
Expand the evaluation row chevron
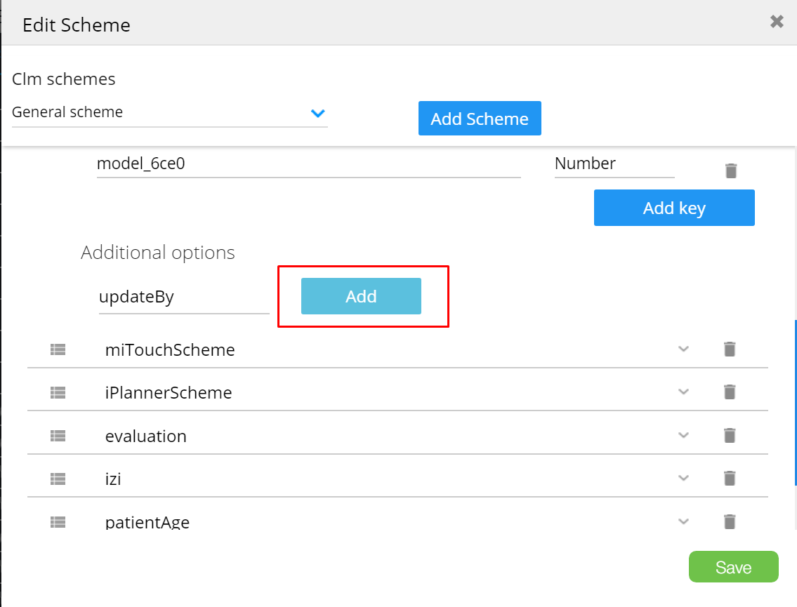(683, 436)
